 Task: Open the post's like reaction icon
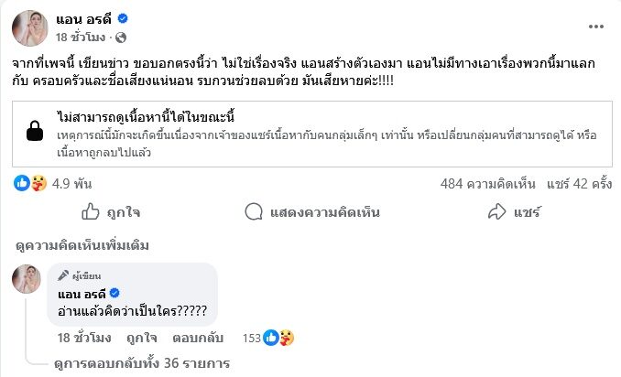point(23,183)
